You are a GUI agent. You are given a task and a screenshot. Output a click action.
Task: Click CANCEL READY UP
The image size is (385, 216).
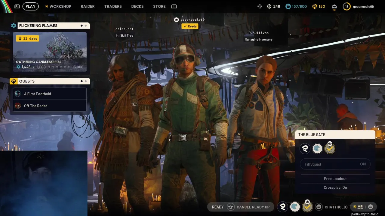pyautogui.click(x=253, y=207)
